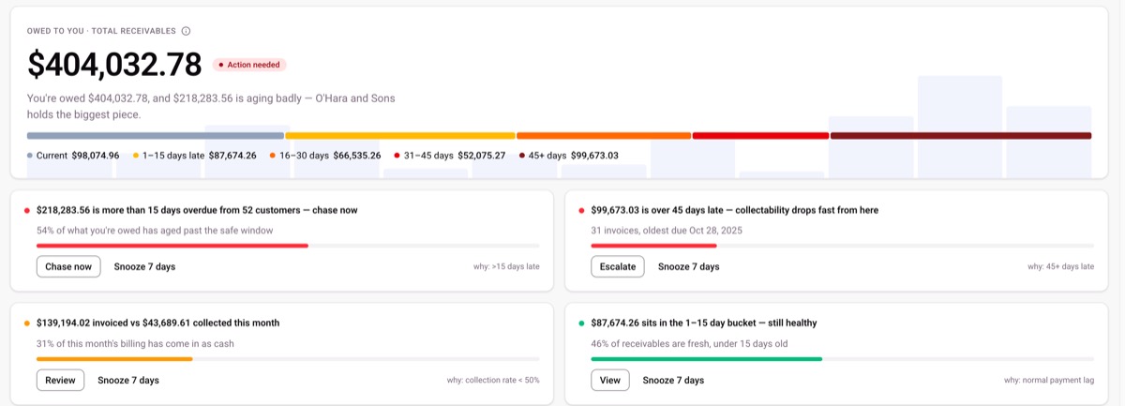Click Chase now button
This screenshot has height=406, width=1125.
[68, 266]
